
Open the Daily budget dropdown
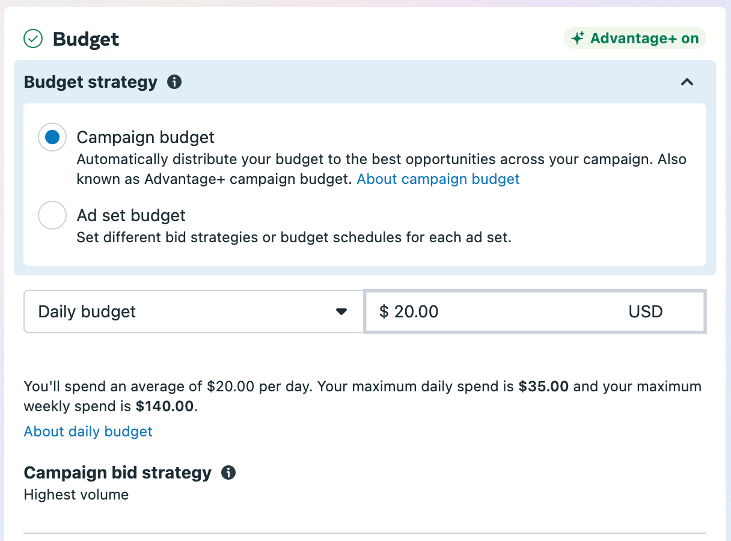[x=194, y=311]
